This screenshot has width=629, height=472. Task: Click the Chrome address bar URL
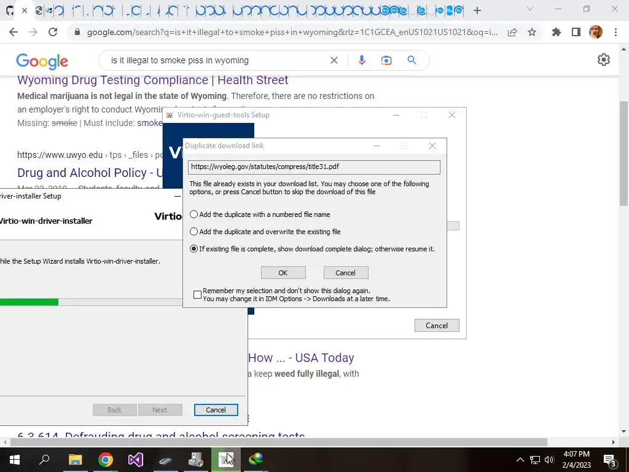tap(292, 32)
